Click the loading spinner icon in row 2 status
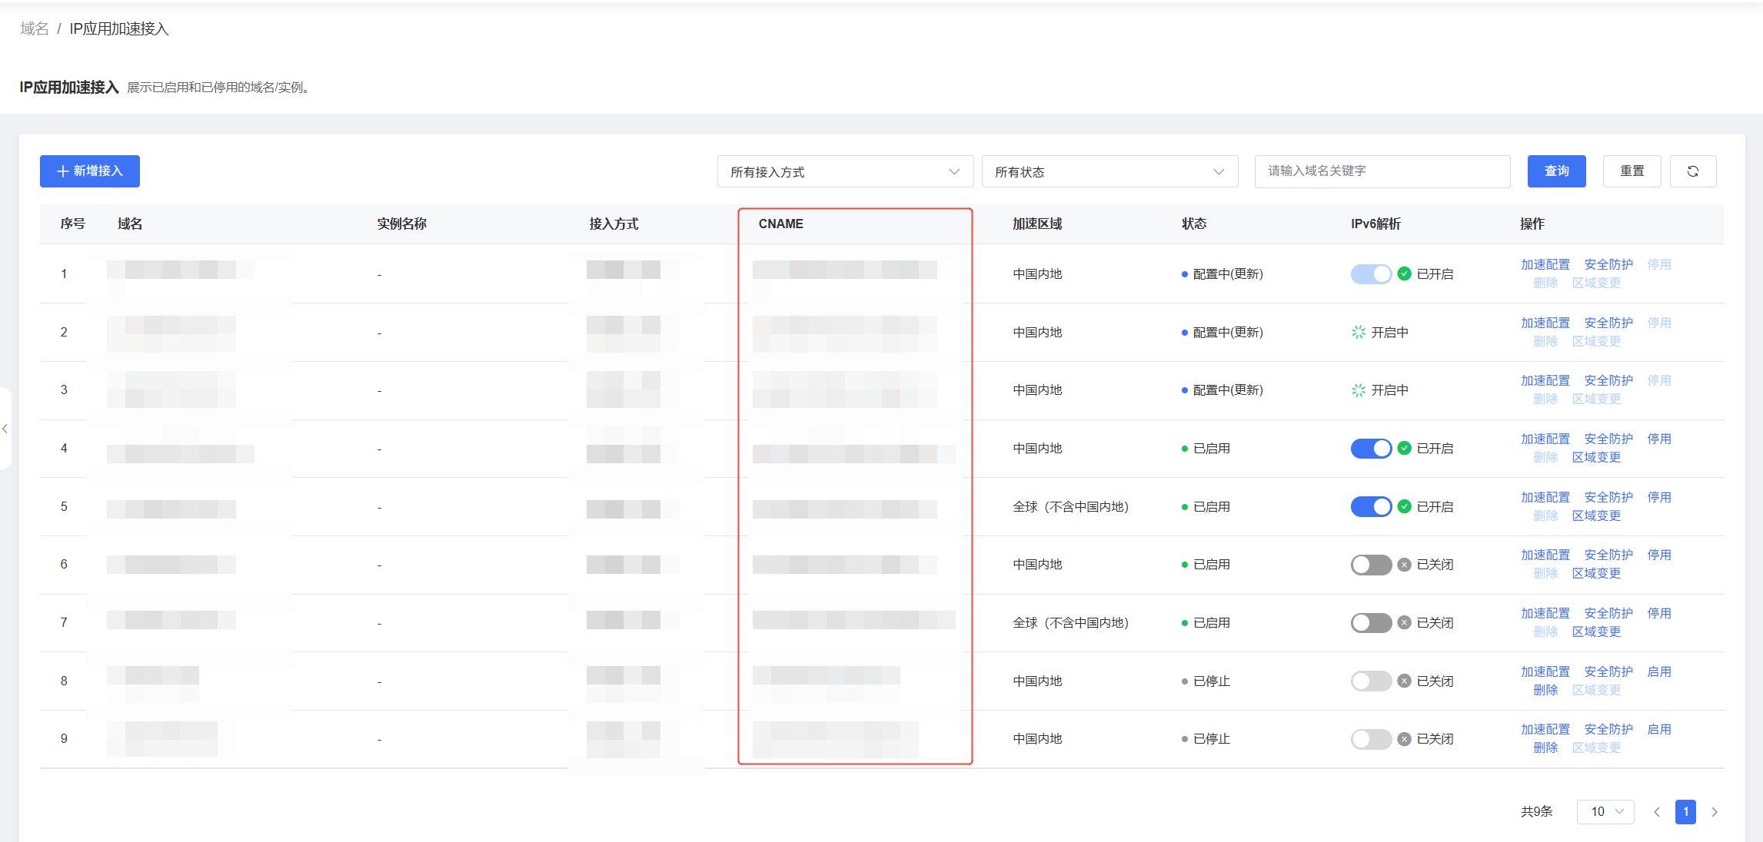 (1358, 332)
